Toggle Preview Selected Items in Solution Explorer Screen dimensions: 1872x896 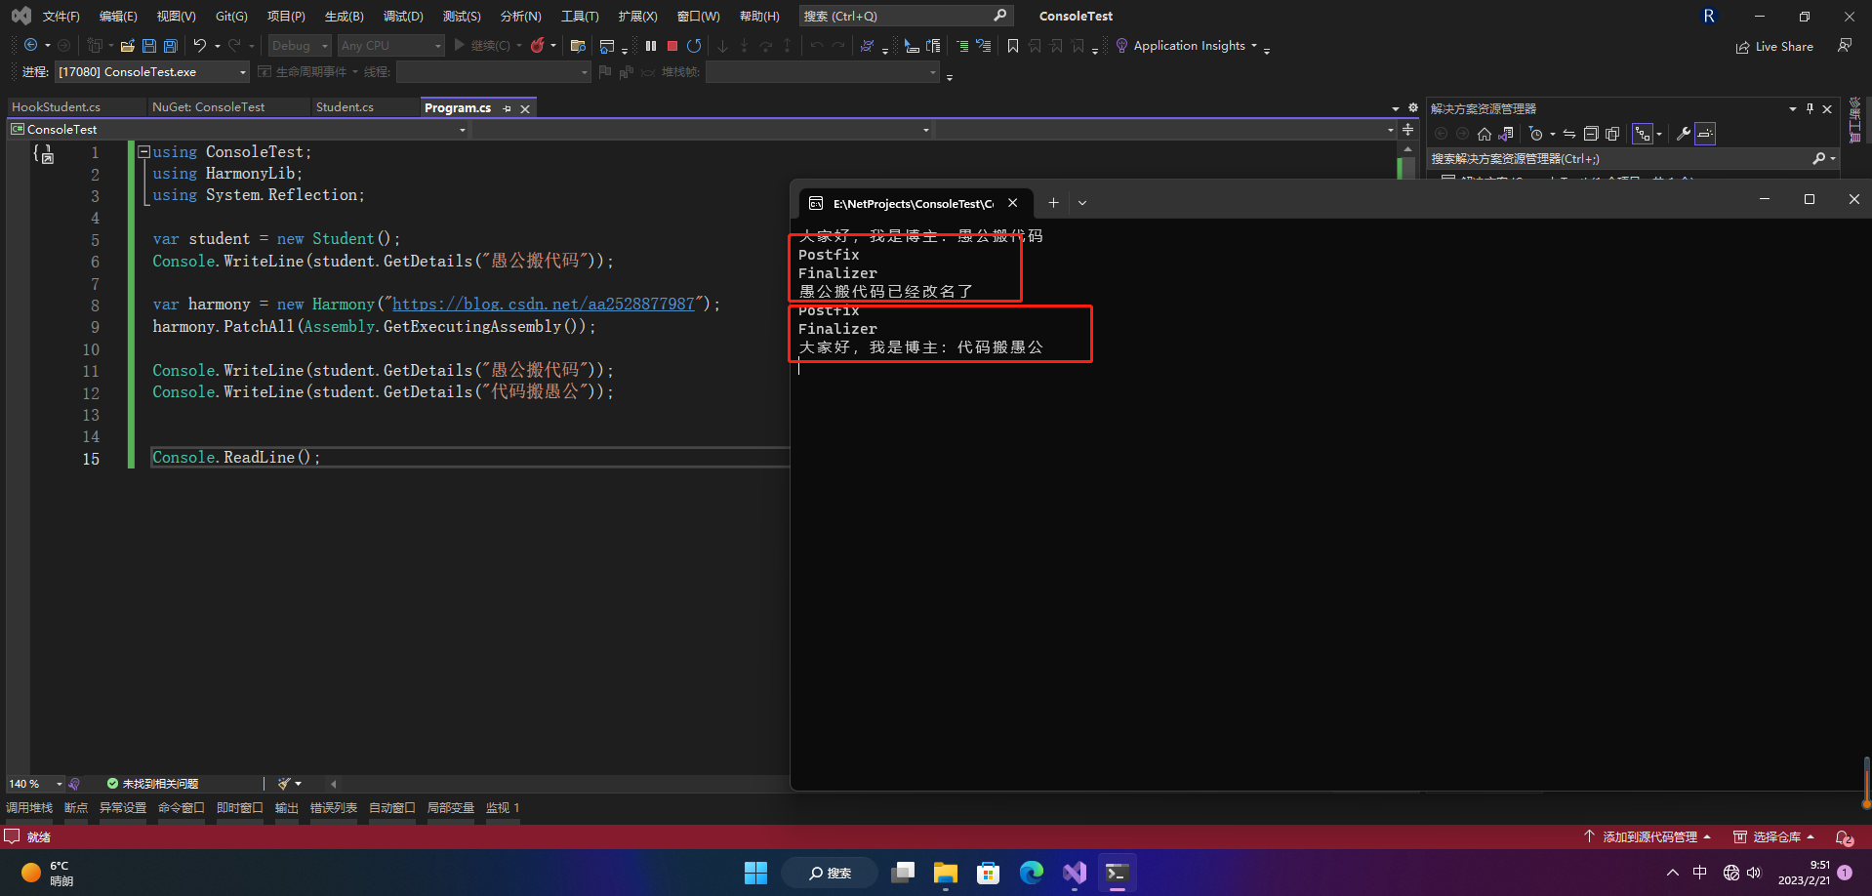pyautogui.click(x=1705, y=134)
